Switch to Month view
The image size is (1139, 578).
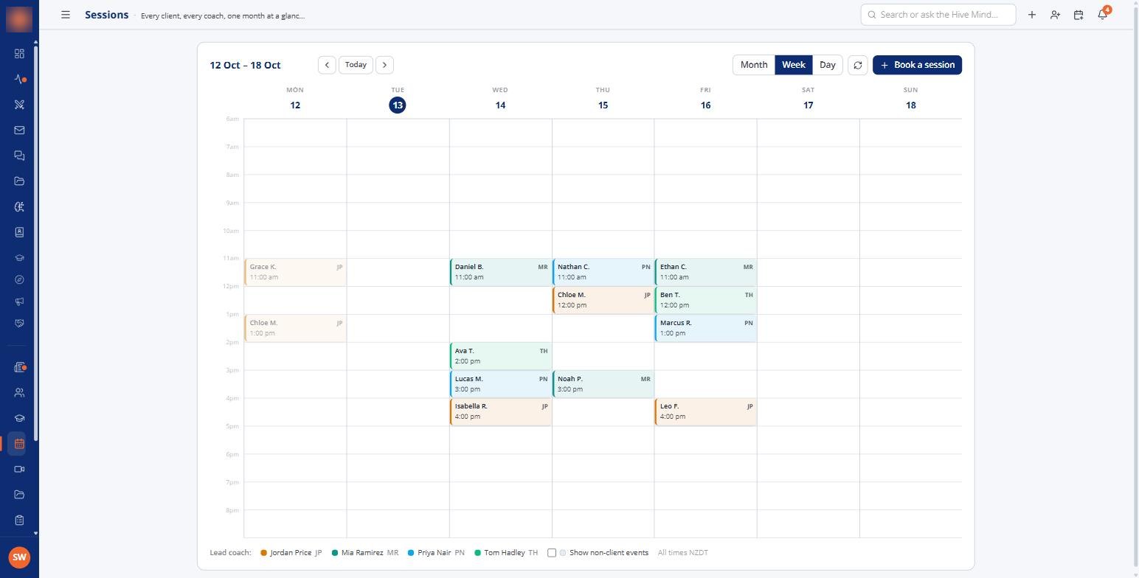754,65
